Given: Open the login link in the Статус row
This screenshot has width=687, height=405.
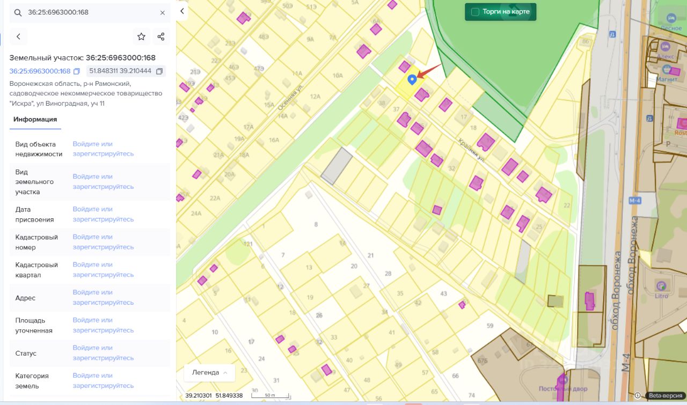Looking at the screenshot, I should (103, 354).
